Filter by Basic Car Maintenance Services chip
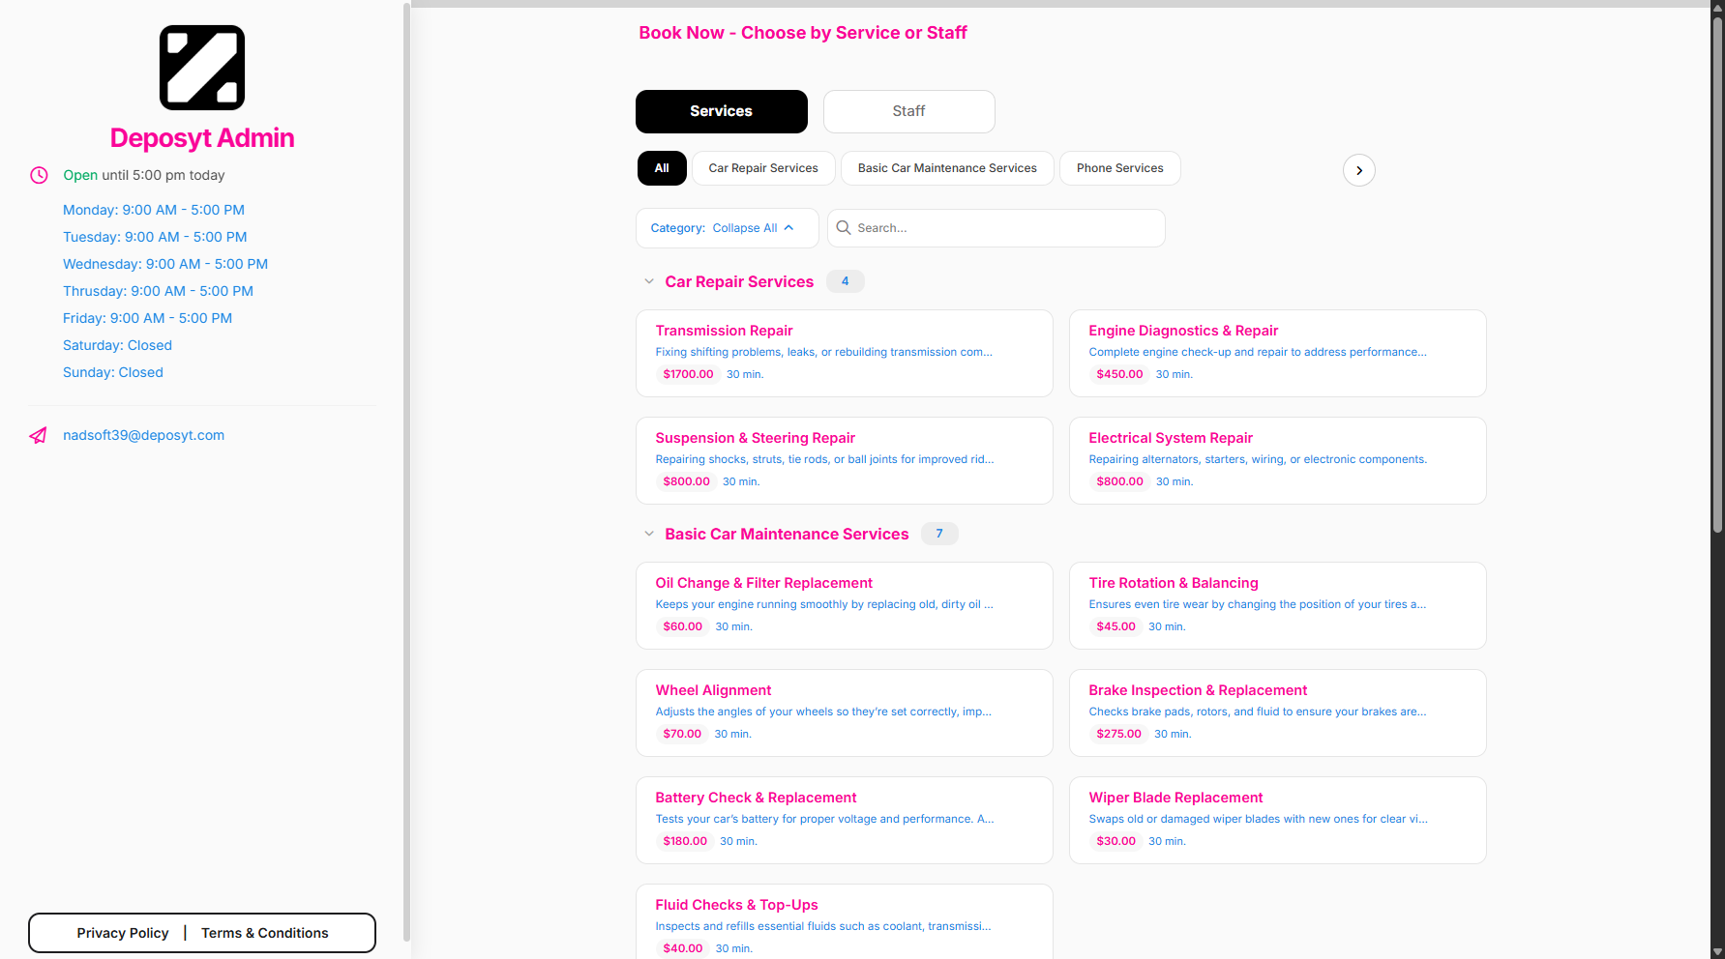 (947, 168)
